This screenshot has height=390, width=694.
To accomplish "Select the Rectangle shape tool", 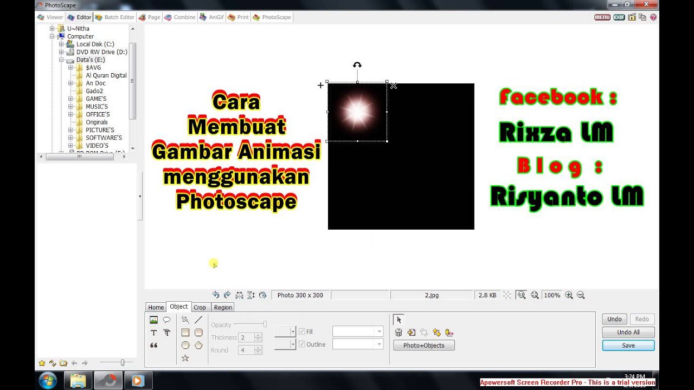I will (x=185, y=332).
